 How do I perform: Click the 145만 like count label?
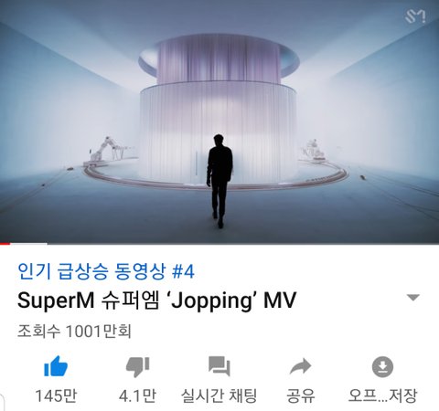(56, 396)
